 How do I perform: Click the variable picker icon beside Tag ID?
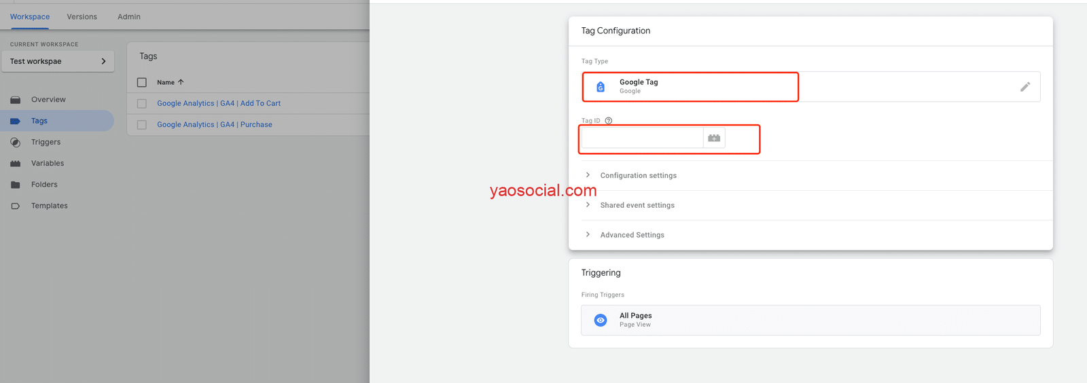pos(713,138)
